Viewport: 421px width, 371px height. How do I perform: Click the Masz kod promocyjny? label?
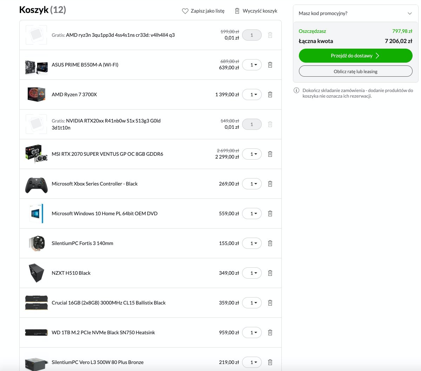tap(323, 13)
